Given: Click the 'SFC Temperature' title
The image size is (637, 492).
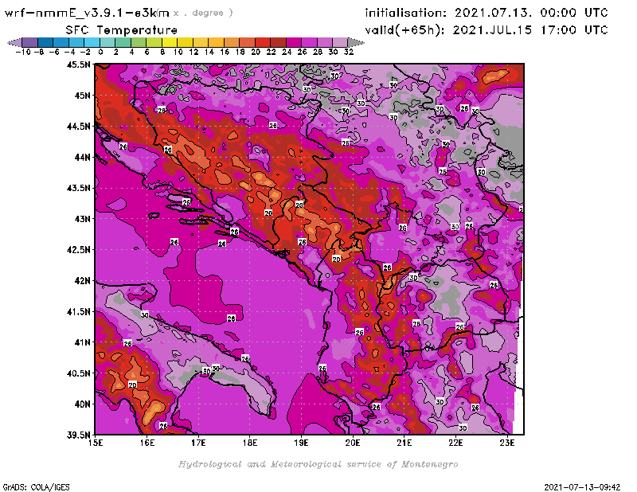Looking at the screenshot, I should coord(122,30).
